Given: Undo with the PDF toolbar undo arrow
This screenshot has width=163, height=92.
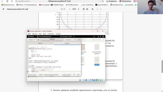Looking at the screenshot, I should 97,9.
